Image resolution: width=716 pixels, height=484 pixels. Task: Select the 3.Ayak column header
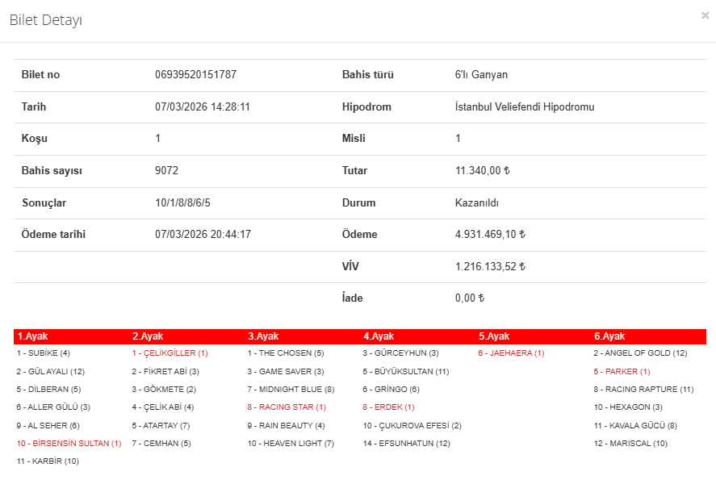coord(263,336)
